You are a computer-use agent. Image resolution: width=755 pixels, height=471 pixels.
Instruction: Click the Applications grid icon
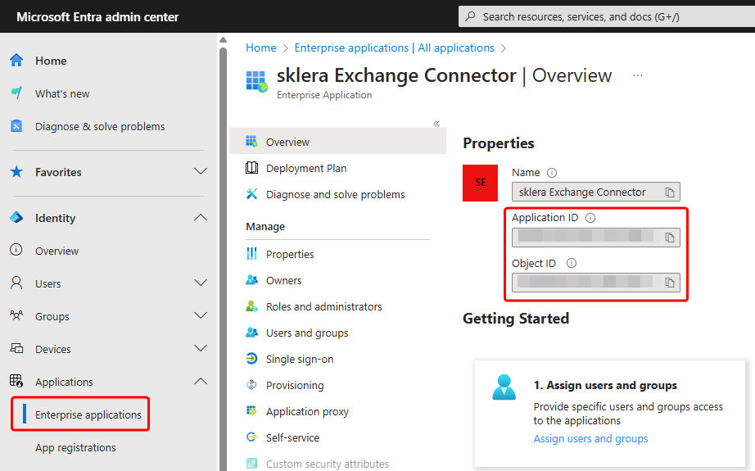tap(16, 381)
